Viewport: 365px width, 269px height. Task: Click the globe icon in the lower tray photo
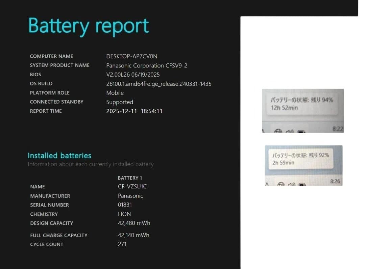[x=281, y=184]
